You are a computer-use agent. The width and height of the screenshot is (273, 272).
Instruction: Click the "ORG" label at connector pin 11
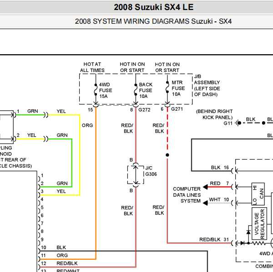tap(62, 256)
